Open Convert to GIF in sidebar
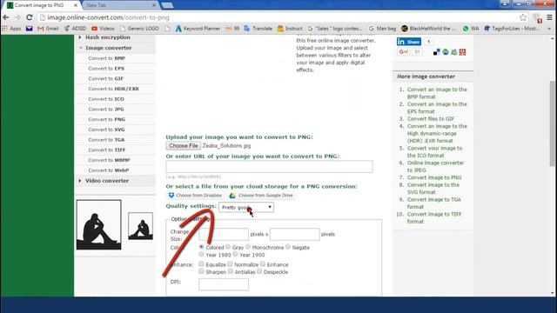The width and height of the screenshot is (557, 313). click(106, 79)
